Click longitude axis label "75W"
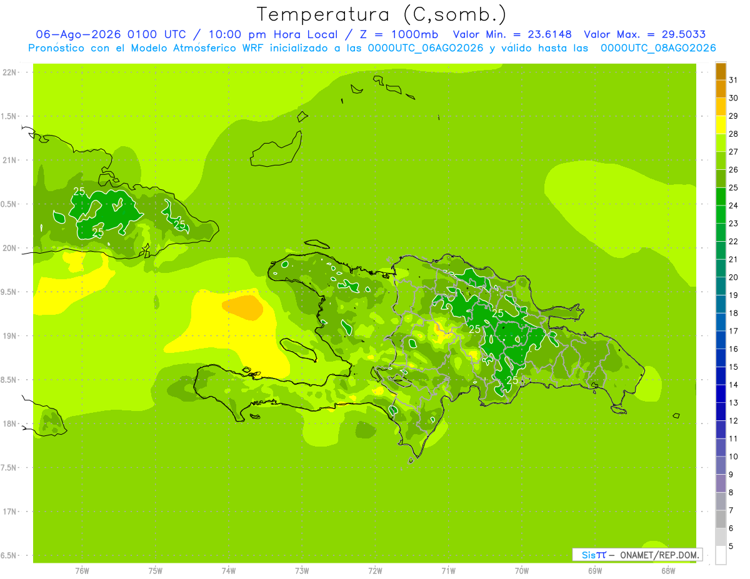This screenshot has width=750, height=579. tap(156, 570)
